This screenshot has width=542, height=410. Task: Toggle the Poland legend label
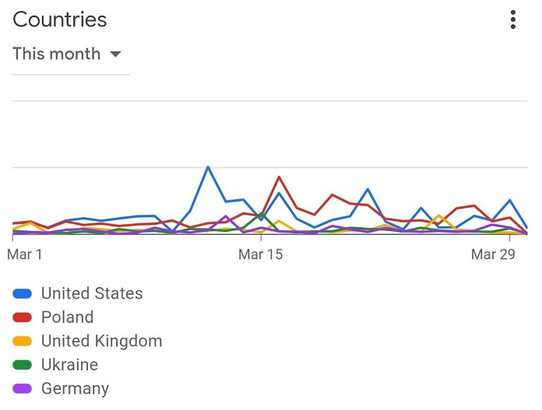point(68,317)
